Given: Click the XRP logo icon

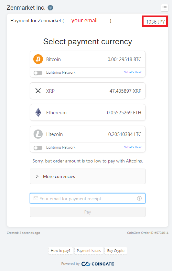Looking at the screenshot, I should click(x=38, y=91).
